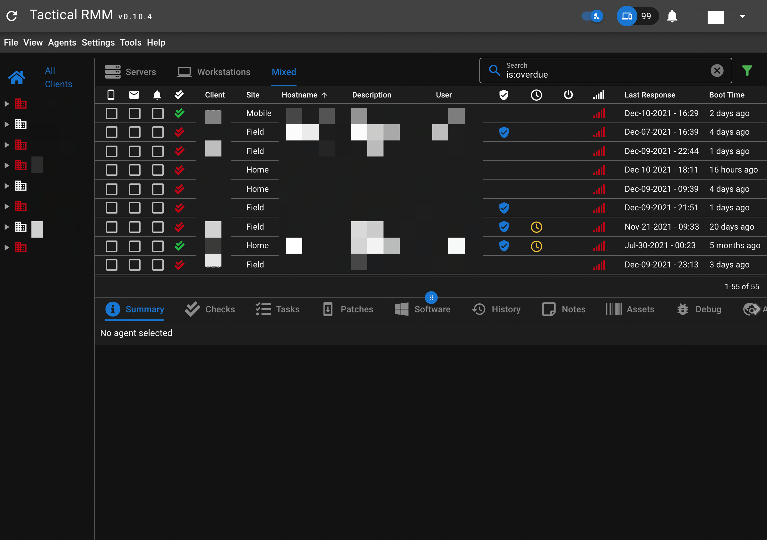Screen dimensions: 767x540
Task: Toggle the dark mode switch
Action: (x=592, y=16)
